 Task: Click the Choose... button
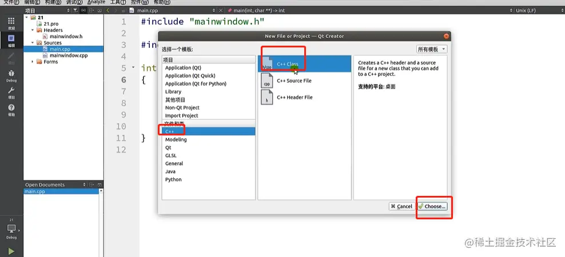(432, 206)
